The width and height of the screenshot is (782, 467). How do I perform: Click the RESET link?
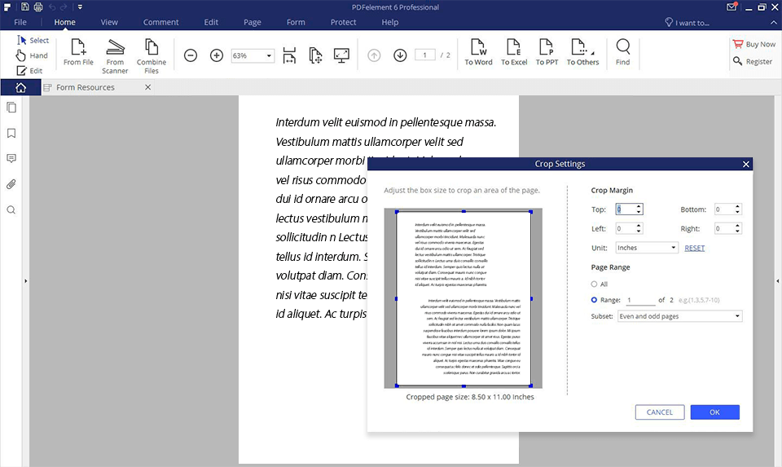point(694,248)
